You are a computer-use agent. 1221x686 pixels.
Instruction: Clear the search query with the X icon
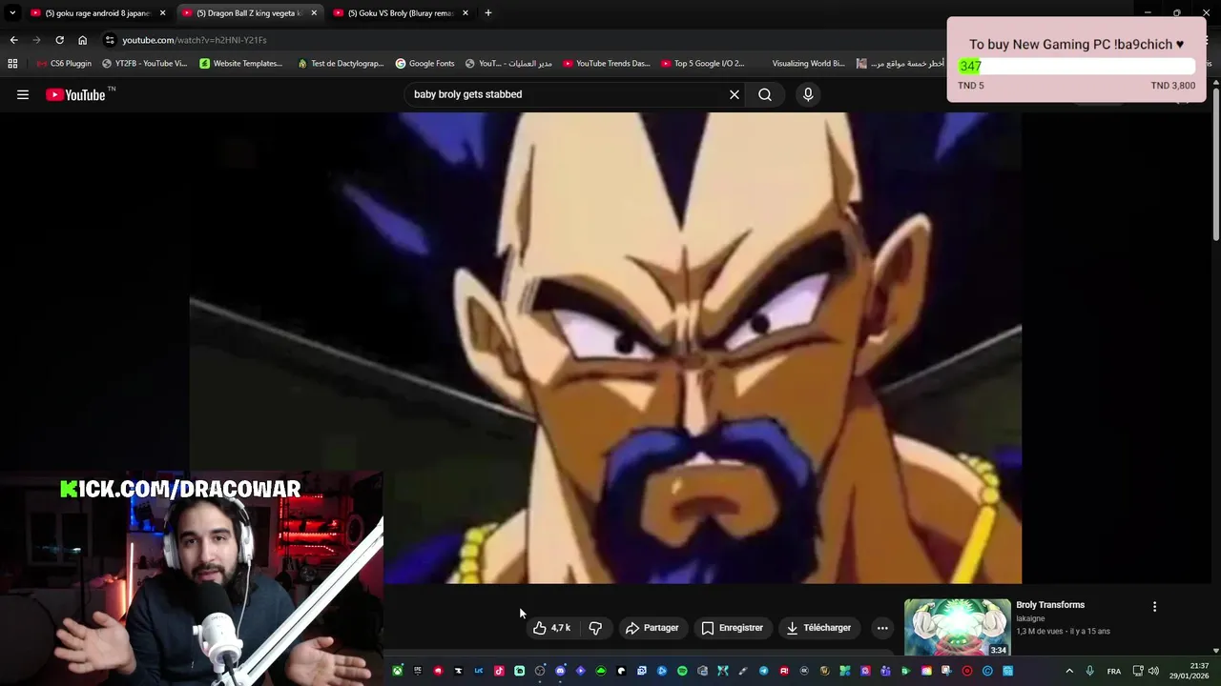pos(735,94)
